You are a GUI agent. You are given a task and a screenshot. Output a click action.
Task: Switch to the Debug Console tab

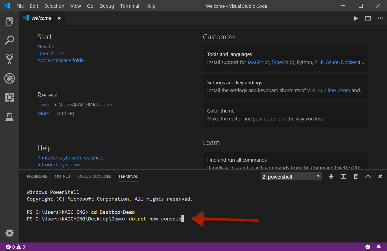click(95, 176)
